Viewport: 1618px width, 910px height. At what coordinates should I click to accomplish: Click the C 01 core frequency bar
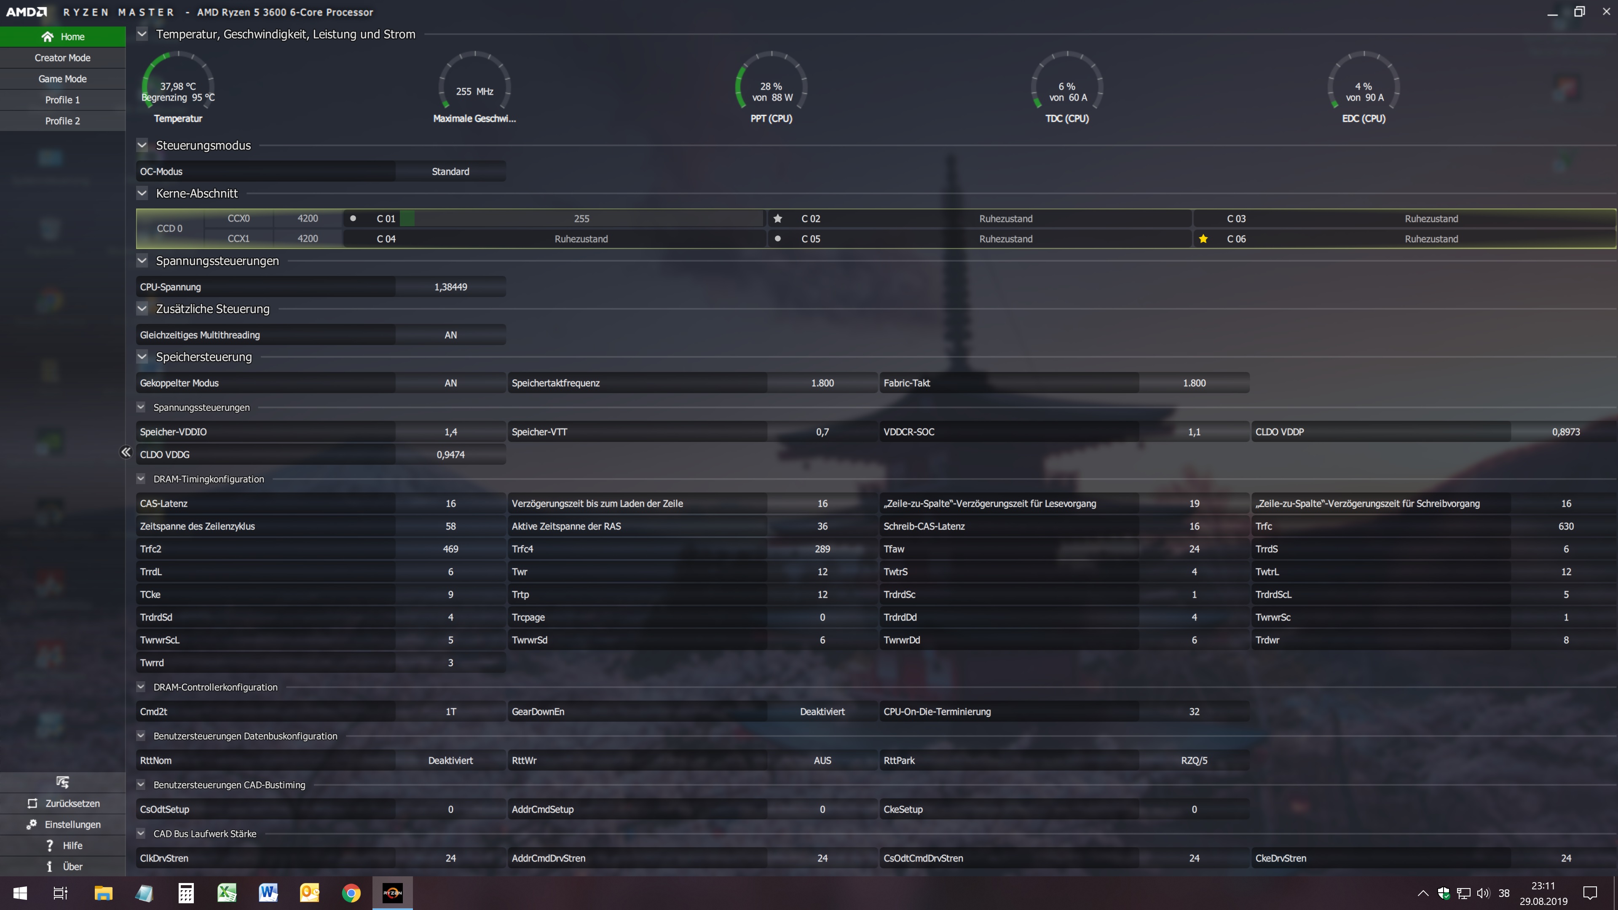pos(581,219)
